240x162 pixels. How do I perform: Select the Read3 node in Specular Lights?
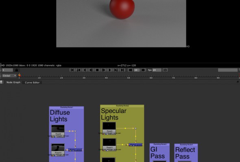pyautogui.click(x=109, y=128)
